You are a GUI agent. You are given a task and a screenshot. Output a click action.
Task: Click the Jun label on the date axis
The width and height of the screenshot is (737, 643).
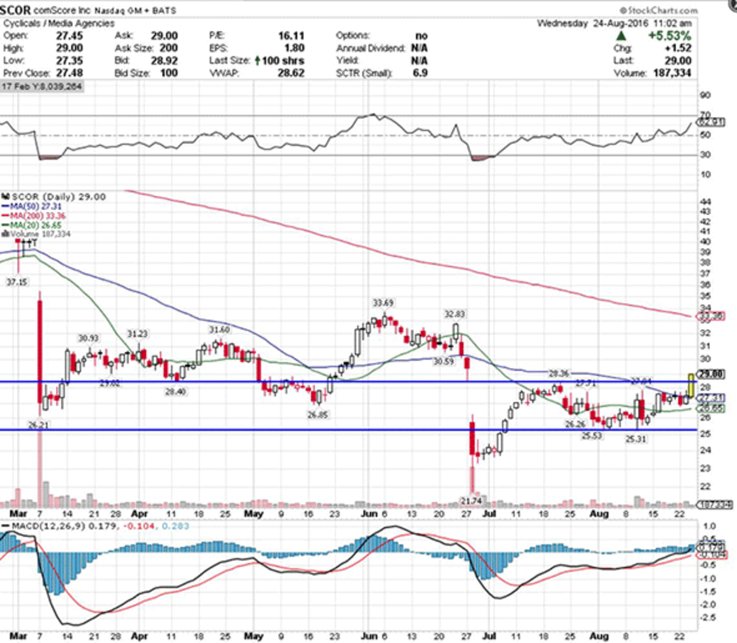(x=368, y=514)
